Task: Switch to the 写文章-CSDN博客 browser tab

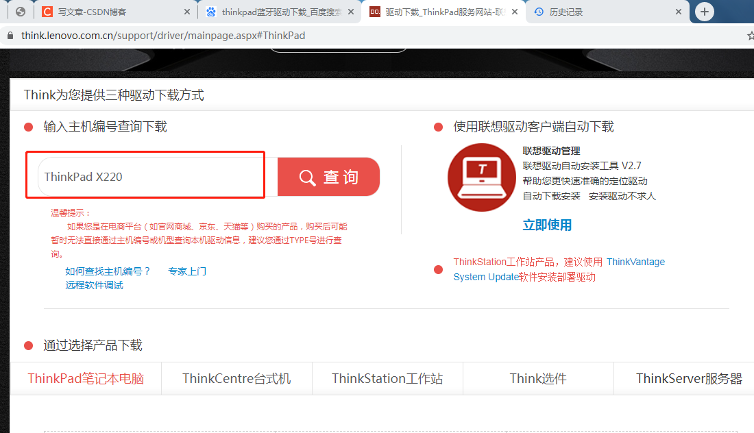Action: pos(115,12)
